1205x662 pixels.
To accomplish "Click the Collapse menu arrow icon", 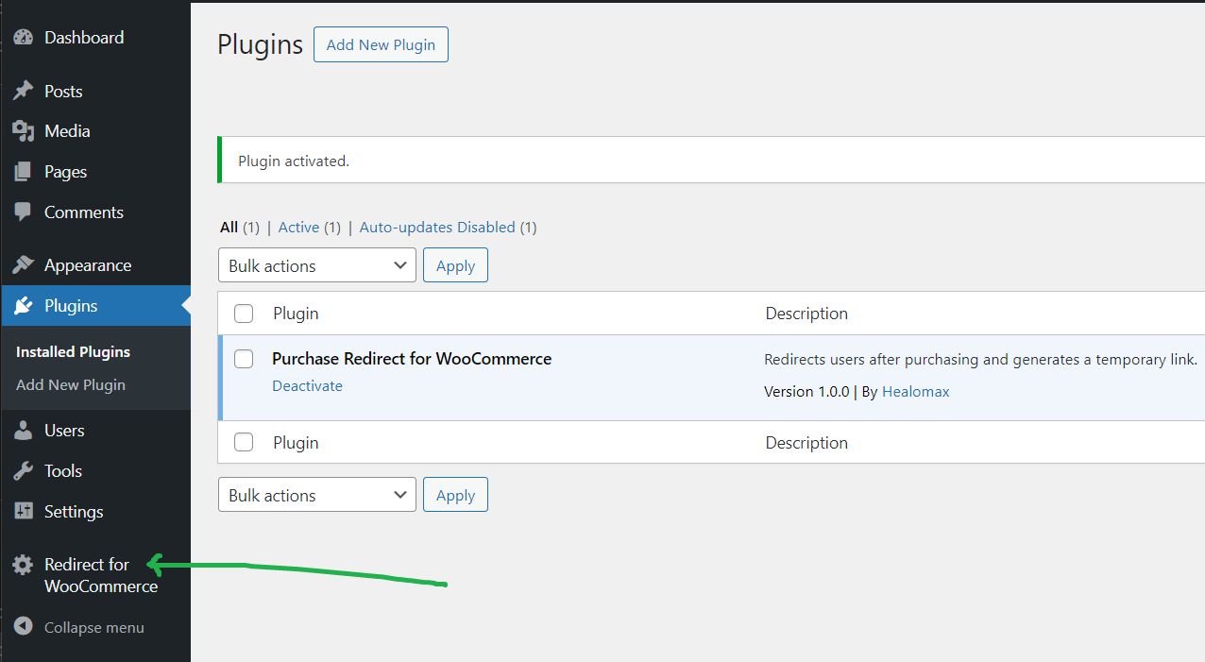I will pos(23,627).
